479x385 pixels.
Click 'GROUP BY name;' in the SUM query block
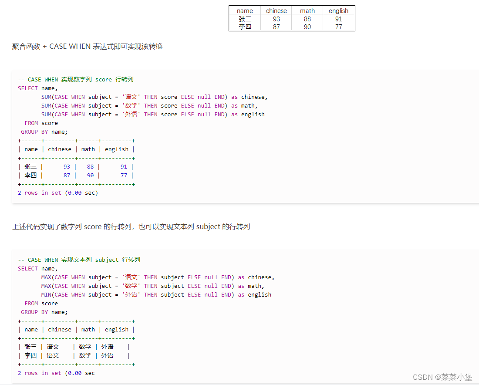click(44, 132)
